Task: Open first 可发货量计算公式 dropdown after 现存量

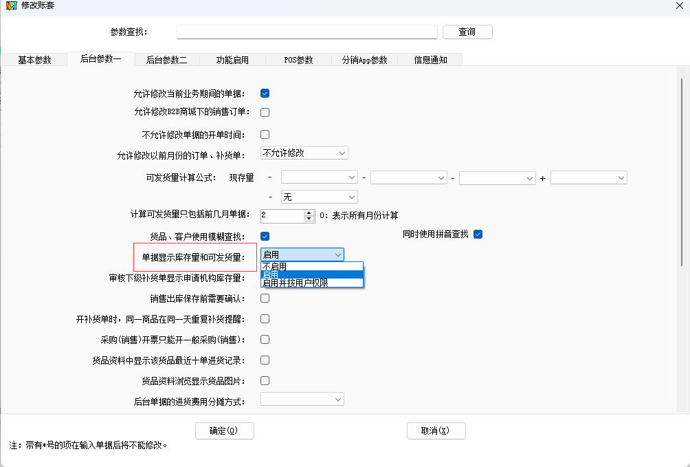Action: (x=319, y=177)
